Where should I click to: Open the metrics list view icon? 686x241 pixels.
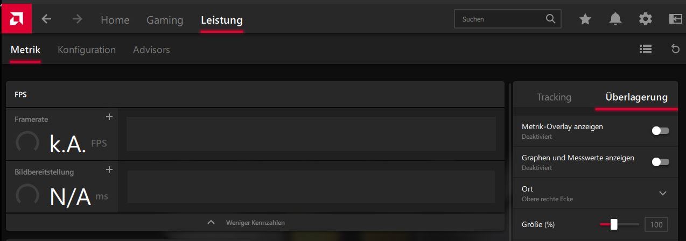(646, 49)
